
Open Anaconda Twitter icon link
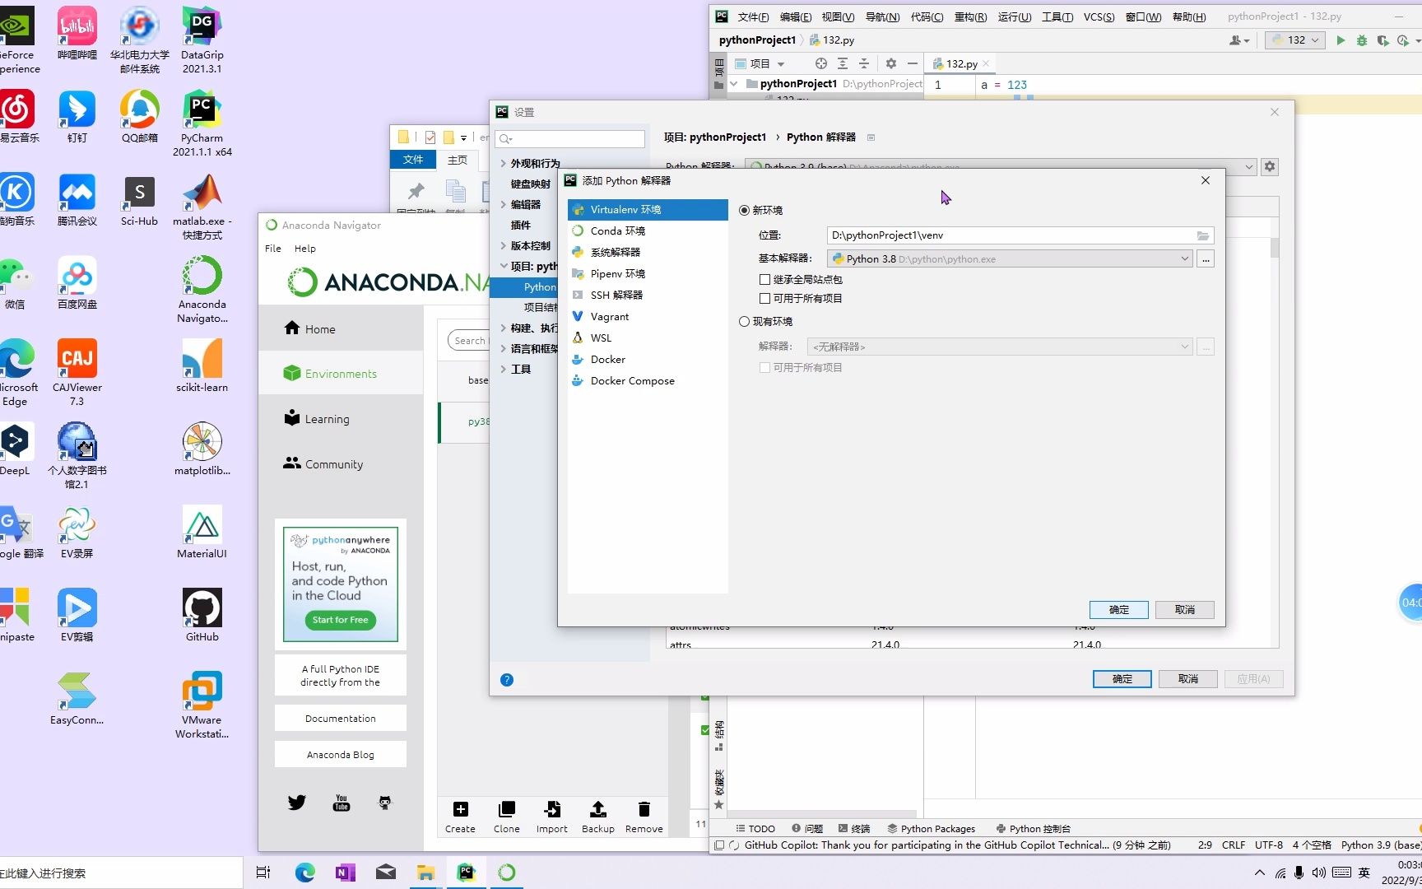297,803
